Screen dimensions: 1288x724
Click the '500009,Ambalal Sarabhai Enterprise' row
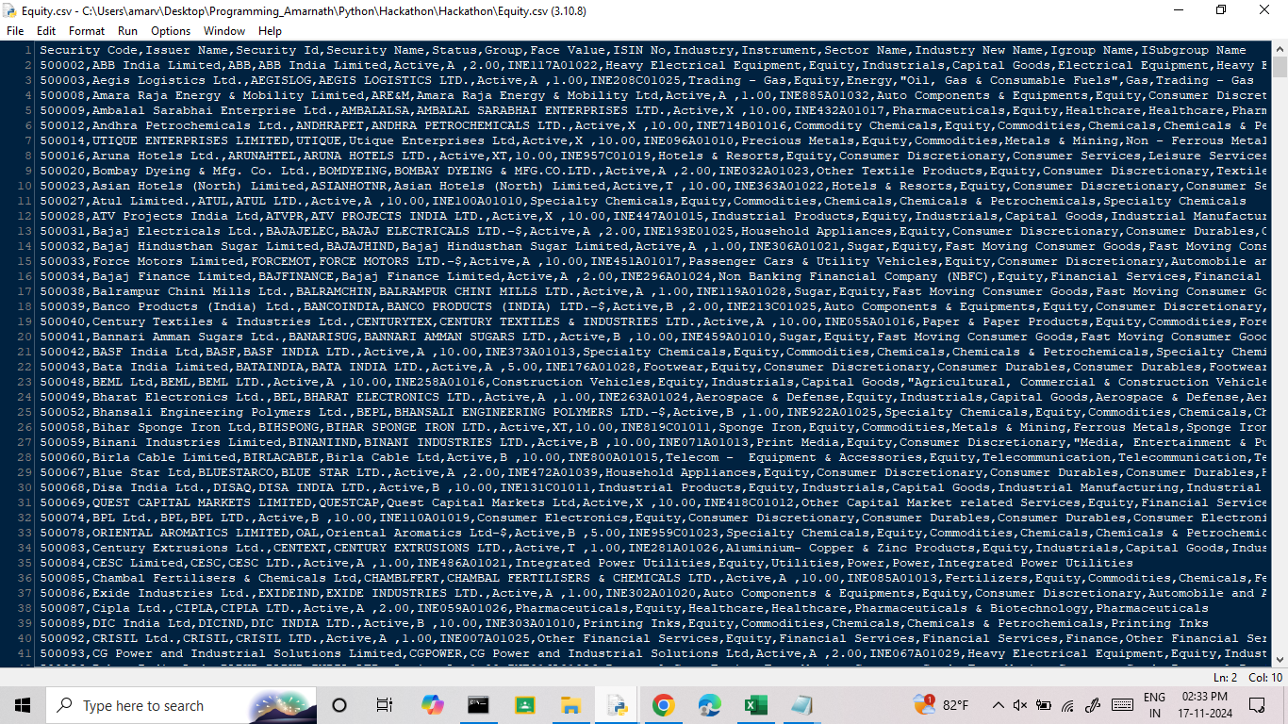click(654, 110)
